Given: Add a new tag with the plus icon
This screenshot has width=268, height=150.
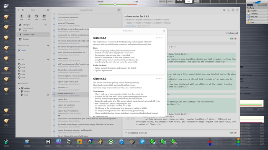Looking at the screenshot, I should 48,60.
